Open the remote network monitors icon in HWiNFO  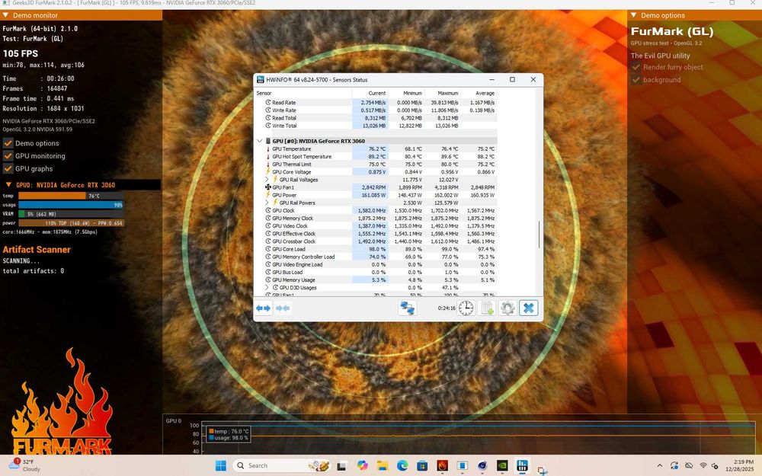pyautogui.click(x=407, y=308)
